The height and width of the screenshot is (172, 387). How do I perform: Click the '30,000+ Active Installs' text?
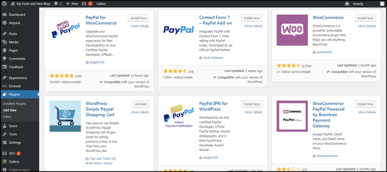coord(65,82)
